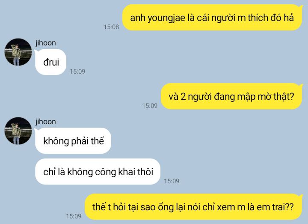Screen dimensions: 308x224
Task: Select the 'và 2 người đang mập mờ thật?' bubble
Action: 231,96
